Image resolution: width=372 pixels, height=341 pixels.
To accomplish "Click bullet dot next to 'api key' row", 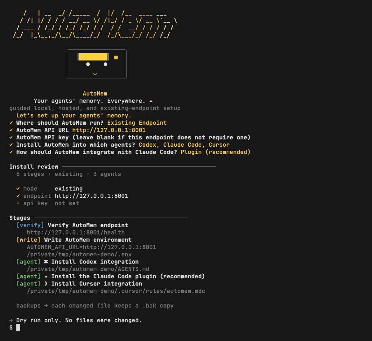I will point(18,203).
